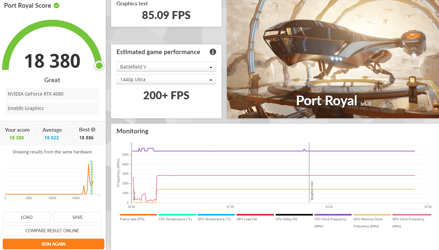
Task: Click the Average score value 18 022
Action: pos(52,138)
